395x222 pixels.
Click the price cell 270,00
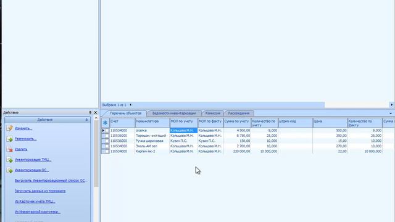click(x=330, y=146)
